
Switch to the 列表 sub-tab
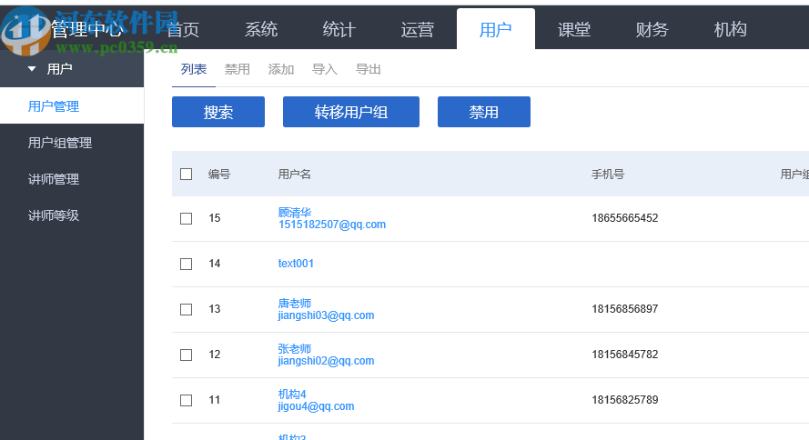[194, 69]
